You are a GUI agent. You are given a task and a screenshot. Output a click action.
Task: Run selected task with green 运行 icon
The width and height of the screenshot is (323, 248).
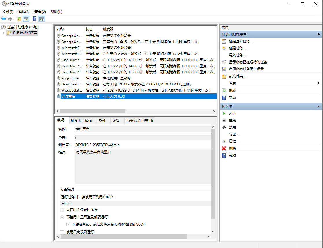click(x=224, y=113)
